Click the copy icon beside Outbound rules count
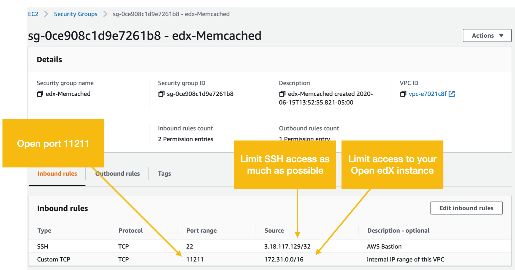The height and width of the screenshot is (270, 515). (x=282, y=139)
